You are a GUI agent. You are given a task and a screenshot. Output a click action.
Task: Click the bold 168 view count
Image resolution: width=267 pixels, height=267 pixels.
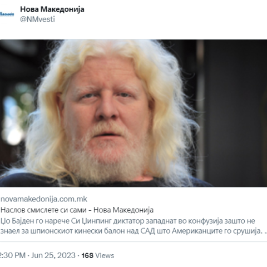point(87,255)
